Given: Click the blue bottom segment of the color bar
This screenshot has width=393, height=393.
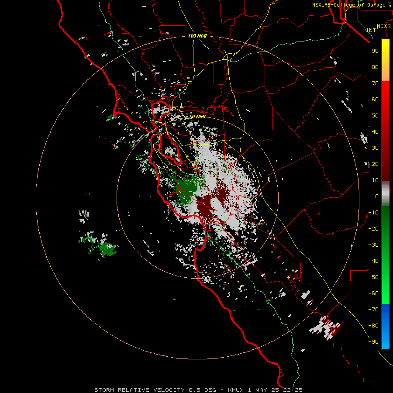Looking at the screenshot, I should click(386, 326).
